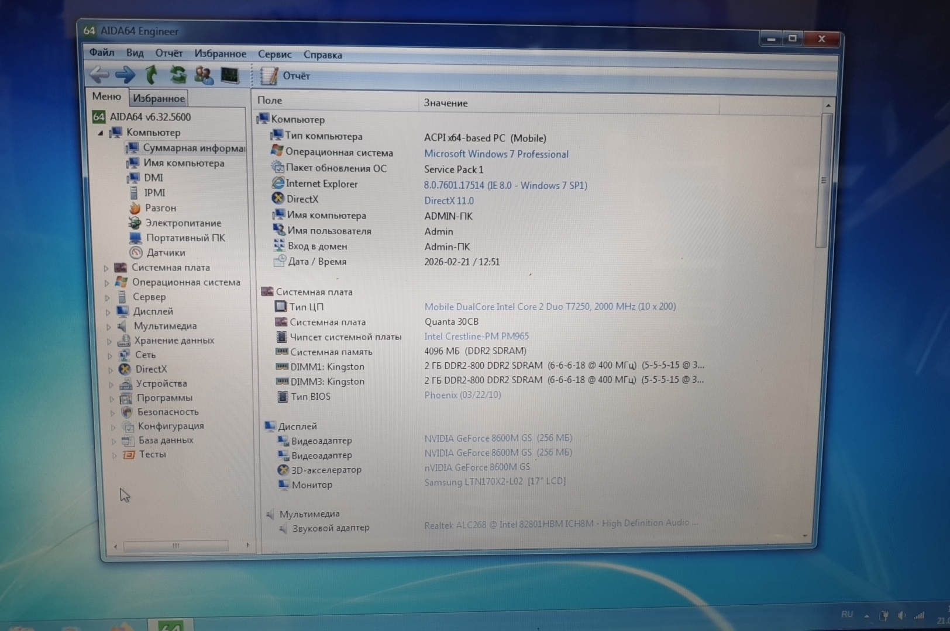The height and width of the screenshot is (631, 950).
Task: Switch to the Избранное tab
Action: pyautogui.click(x=159, y=98)
